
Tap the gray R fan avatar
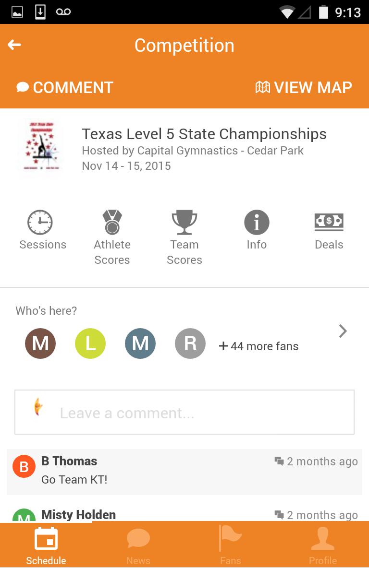190,343
